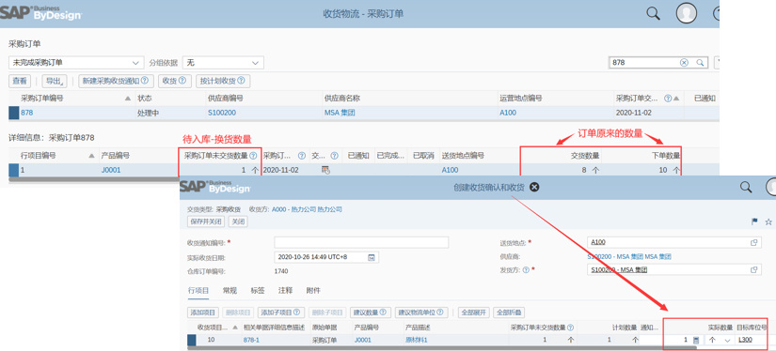This screenshot has height=351, width=776.
Task: Open 收货方 A000 - 热力公司 link
Action: [307, 209]
